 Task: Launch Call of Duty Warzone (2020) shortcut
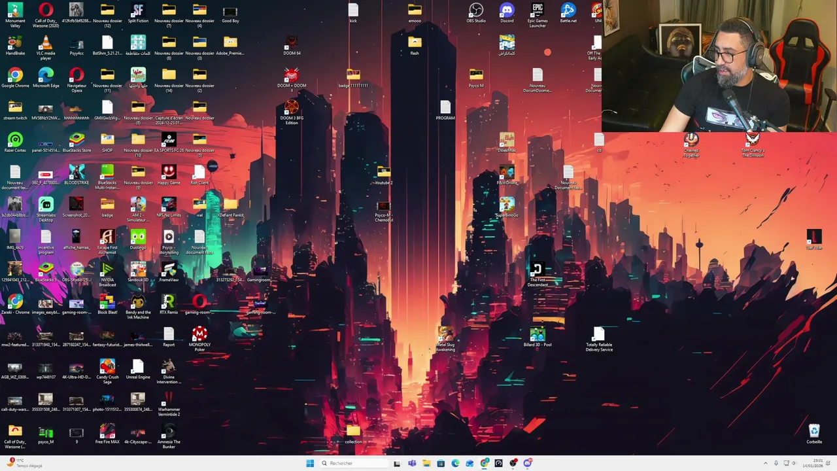[x=46, y=14]
